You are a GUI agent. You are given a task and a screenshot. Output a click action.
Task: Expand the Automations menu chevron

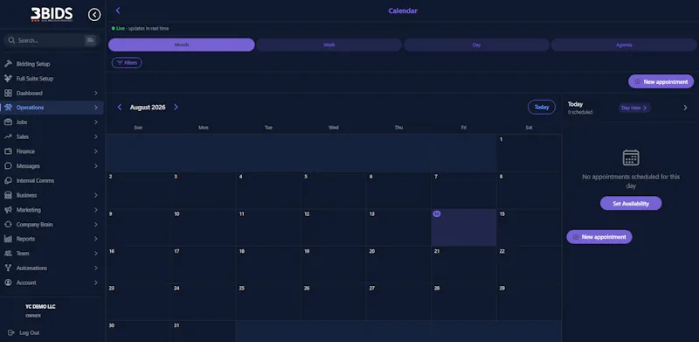[x=96, y=269]
